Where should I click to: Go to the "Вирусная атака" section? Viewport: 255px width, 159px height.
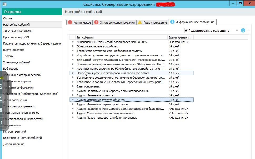14,50
